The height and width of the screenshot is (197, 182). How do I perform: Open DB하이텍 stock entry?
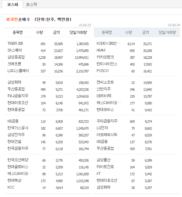tap(104, 96)
